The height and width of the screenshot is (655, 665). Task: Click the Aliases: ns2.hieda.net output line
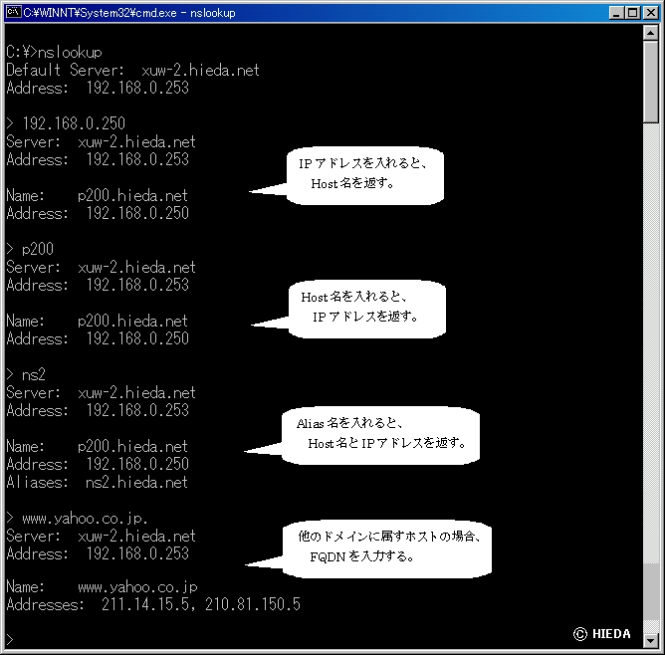[97, 483]
